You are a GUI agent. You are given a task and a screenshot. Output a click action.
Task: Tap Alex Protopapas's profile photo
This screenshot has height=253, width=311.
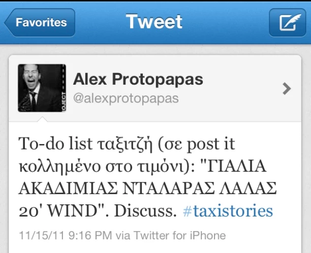(x=42, y=88)
